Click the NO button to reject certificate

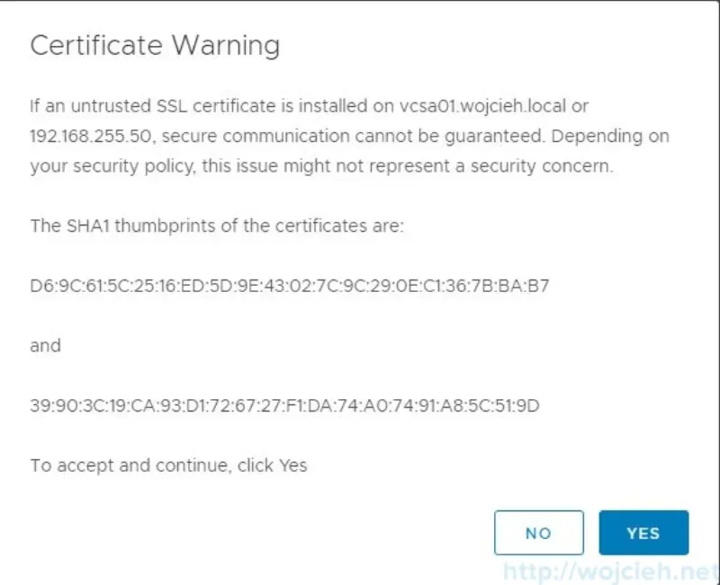(x=539, y=532)
